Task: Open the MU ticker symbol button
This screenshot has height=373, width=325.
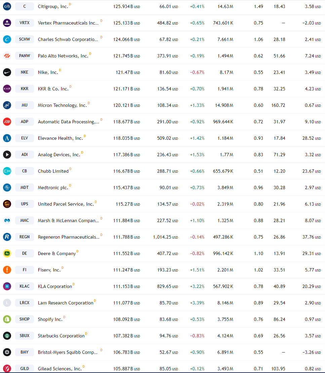Action: 25,105
